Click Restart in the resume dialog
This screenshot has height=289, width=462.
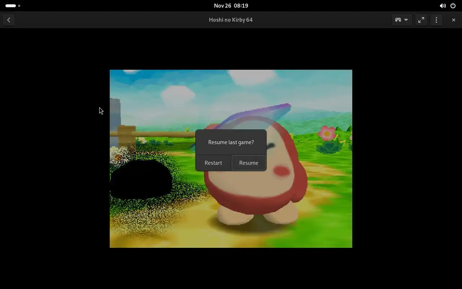click(213, 163)
